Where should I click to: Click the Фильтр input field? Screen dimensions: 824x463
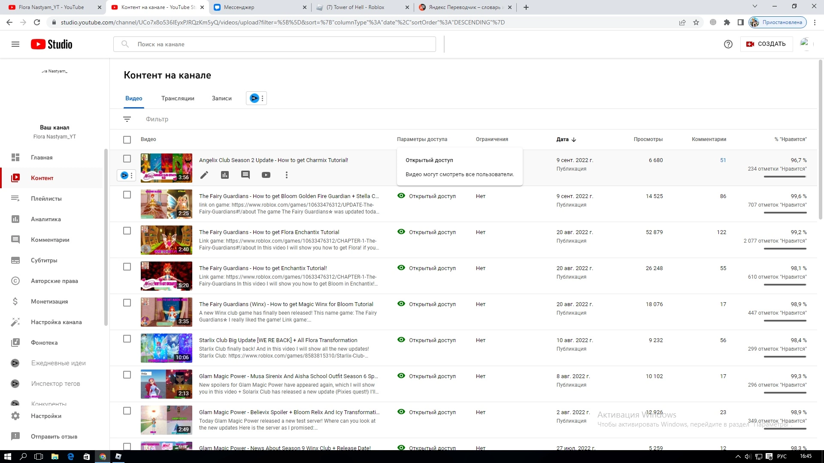[x=157, y=119]
